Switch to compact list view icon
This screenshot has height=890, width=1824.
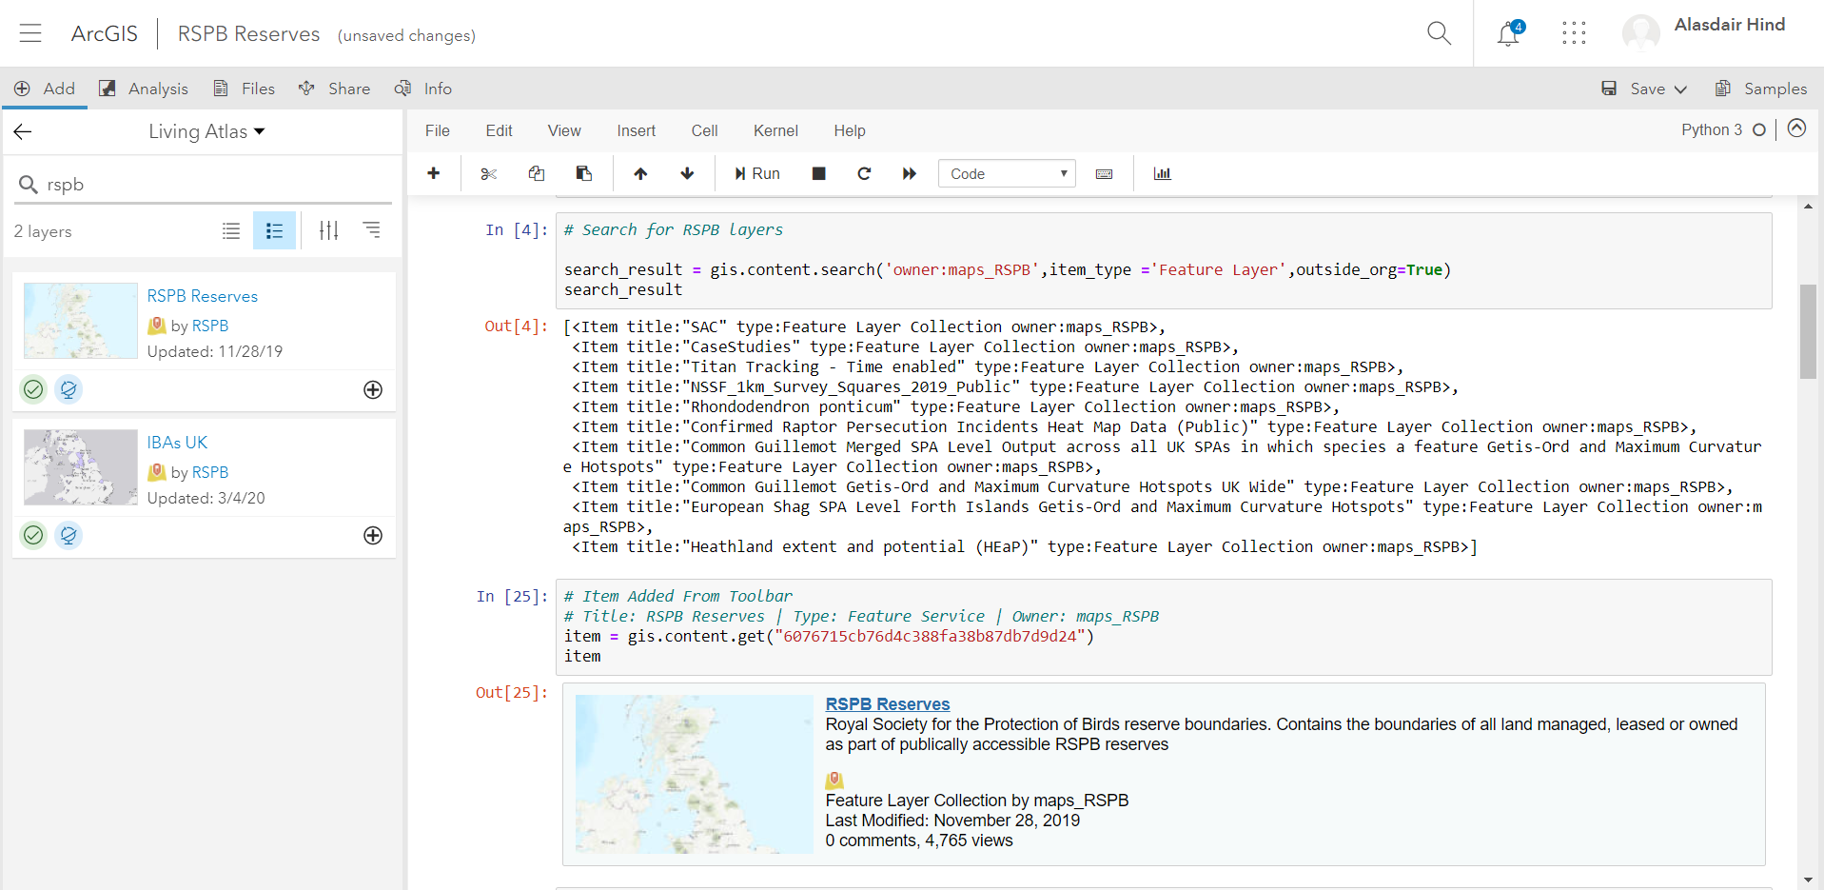231,230
